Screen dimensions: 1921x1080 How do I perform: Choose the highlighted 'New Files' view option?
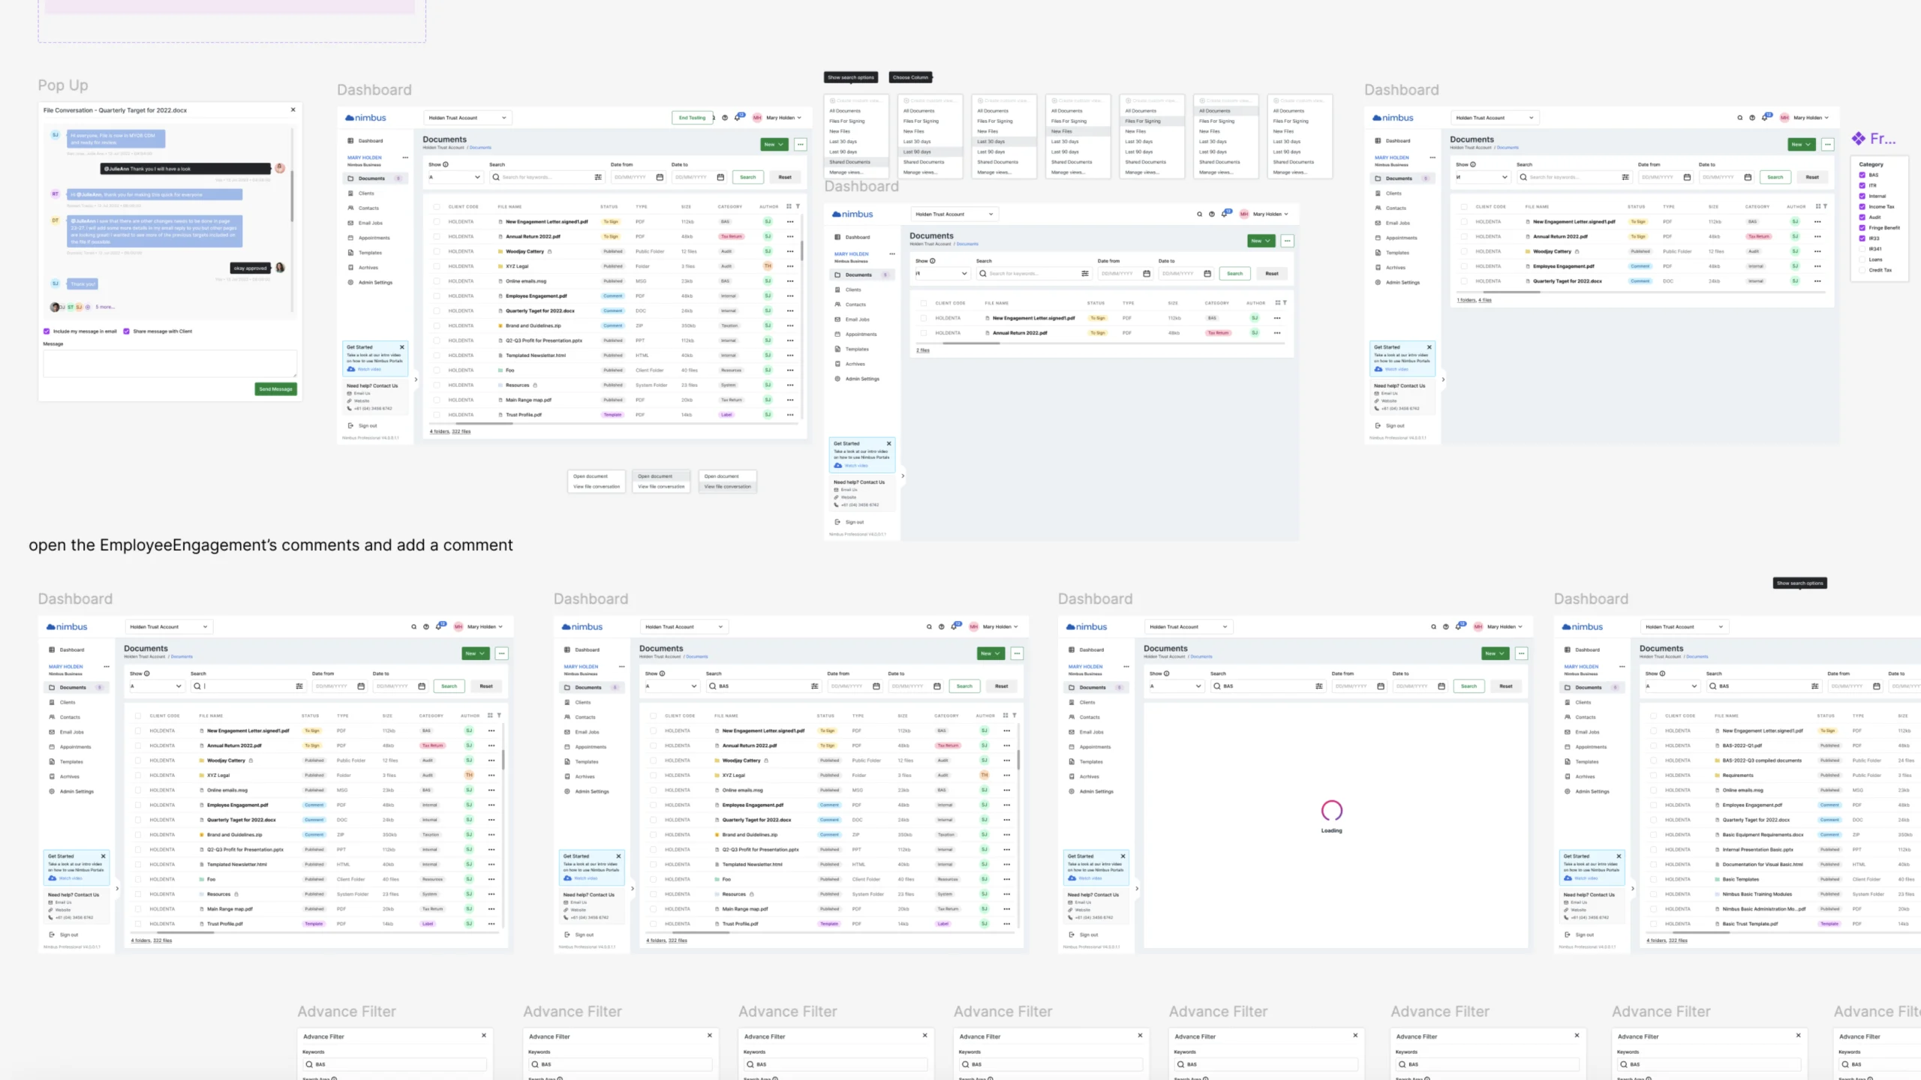coord(1063,131)
